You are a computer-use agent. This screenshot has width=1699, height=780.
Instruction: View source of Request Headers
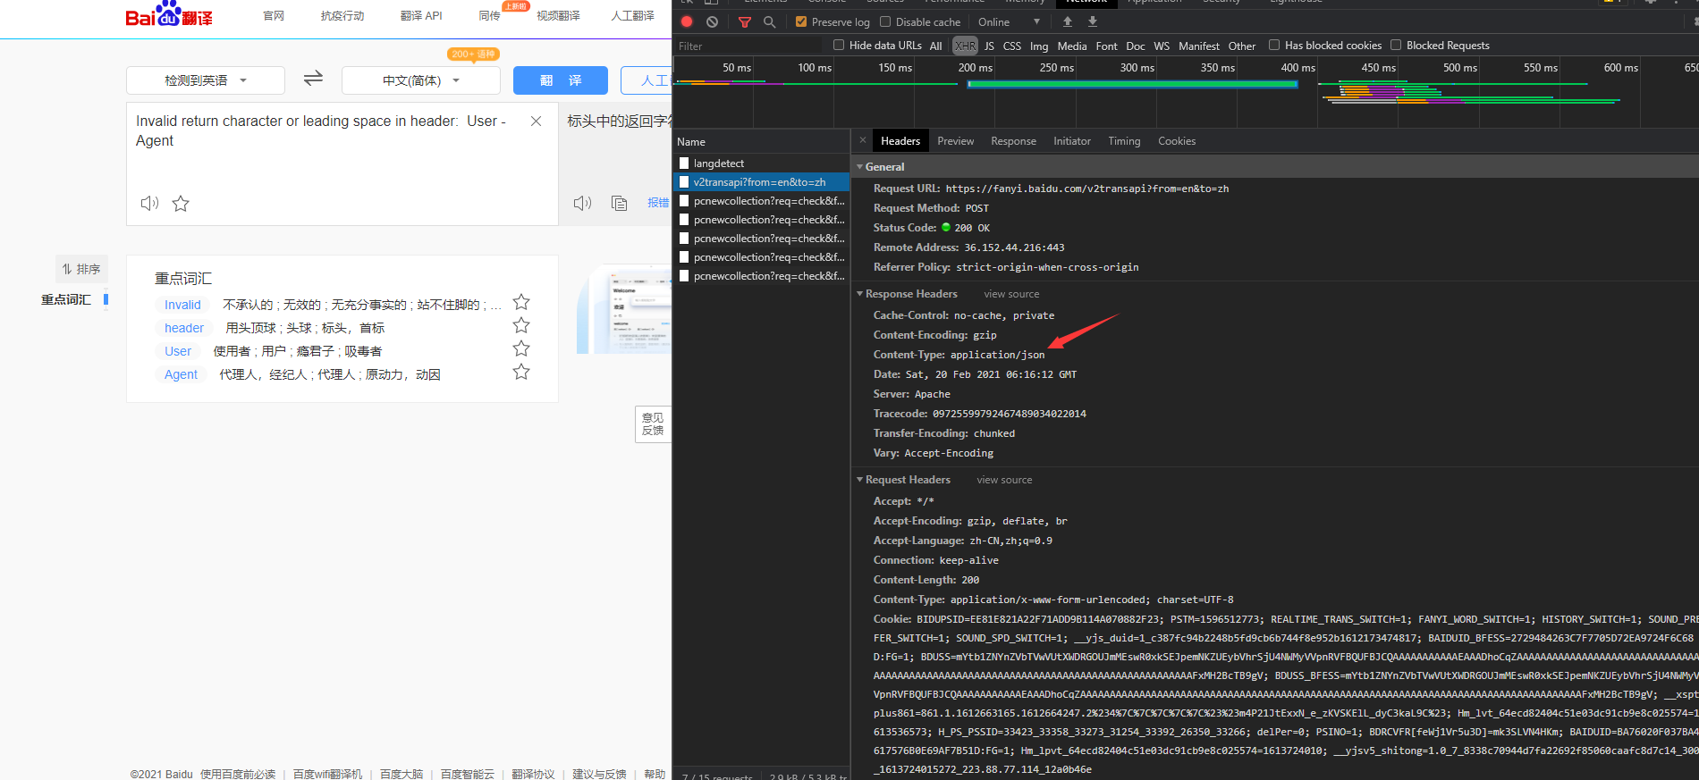[1004, 480]
